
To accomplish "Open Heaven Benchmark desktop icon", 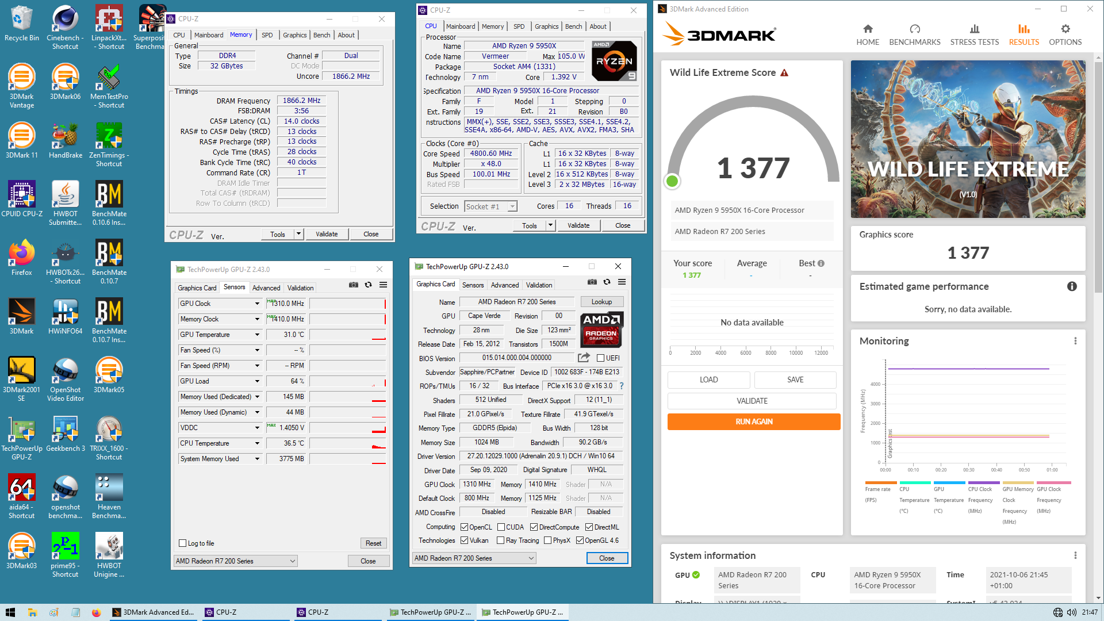I will 109,496.
